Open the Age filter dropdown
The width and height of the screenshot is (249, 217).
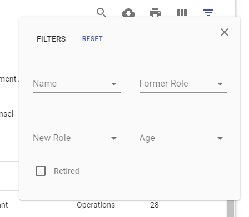(x=183, y=138)
